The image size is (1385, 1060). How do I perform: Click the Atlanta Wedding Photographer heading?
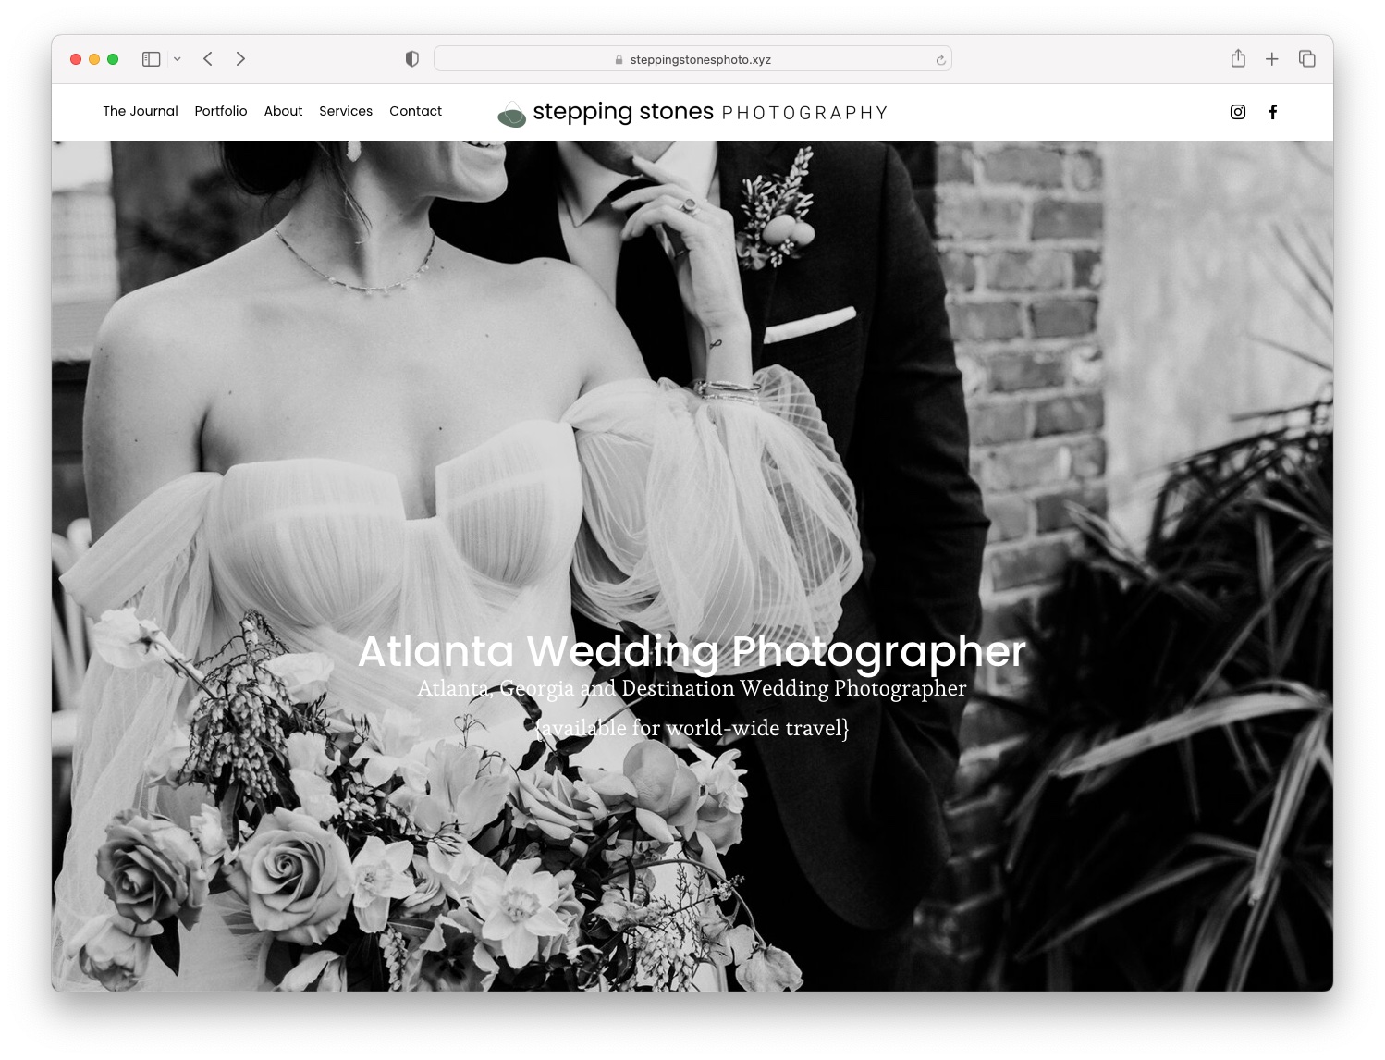(692, 651)
